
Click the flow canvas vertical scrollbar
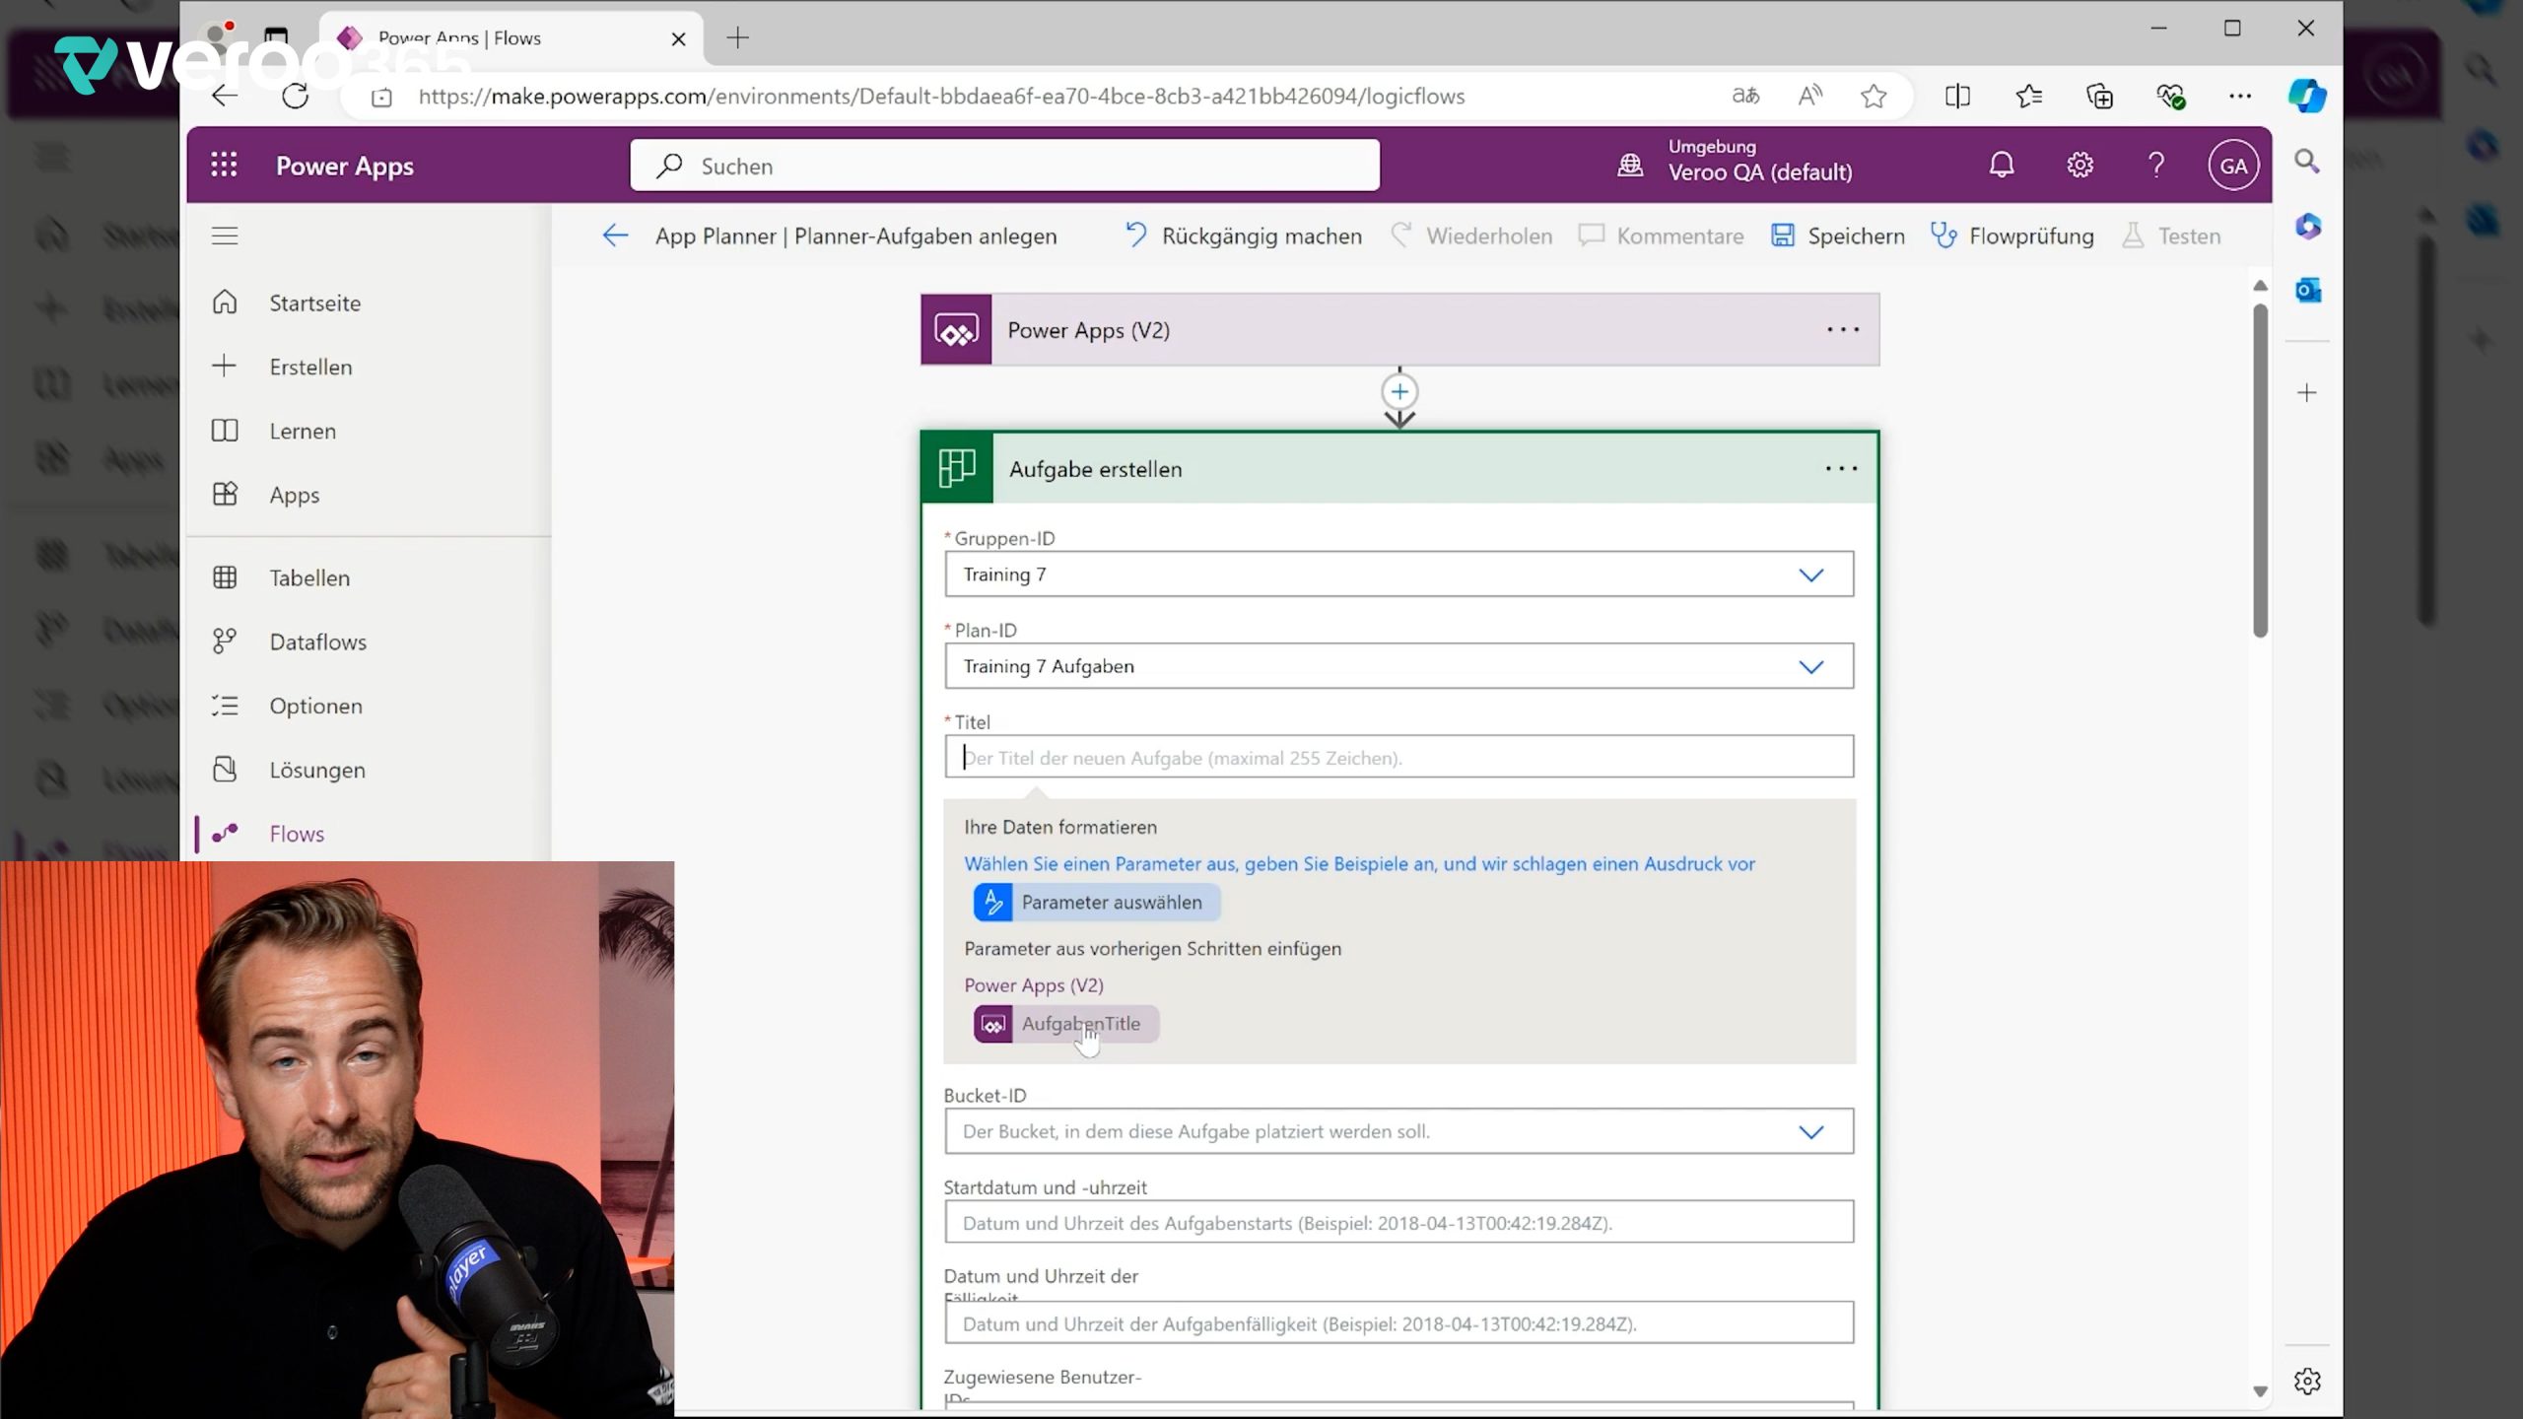click(x=2260, y=473)
